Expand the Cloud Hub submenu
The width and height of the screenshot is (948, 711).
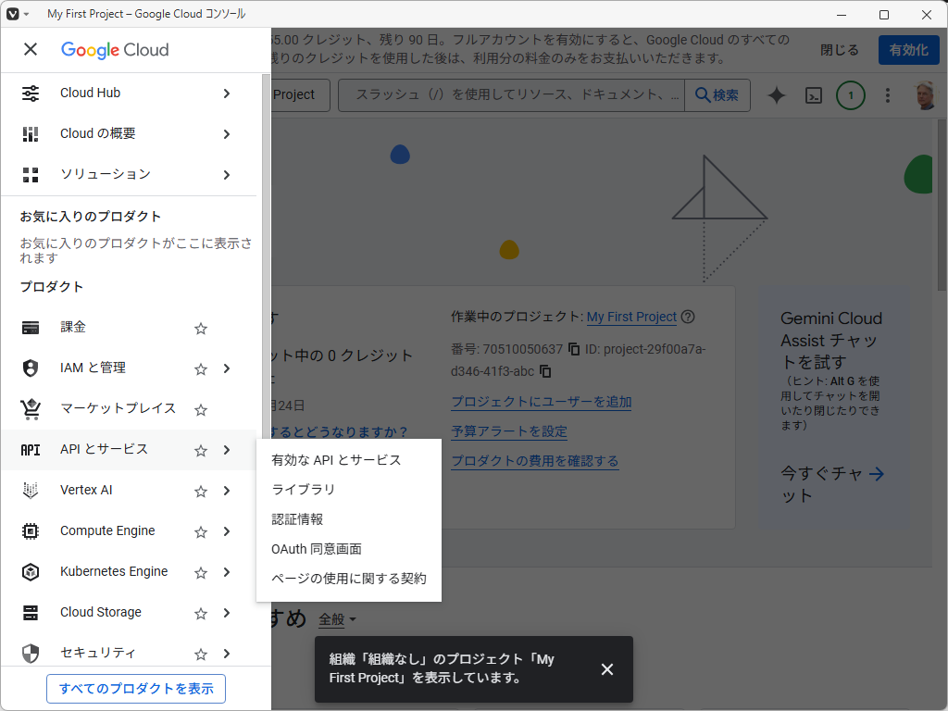tap(226, 93)
